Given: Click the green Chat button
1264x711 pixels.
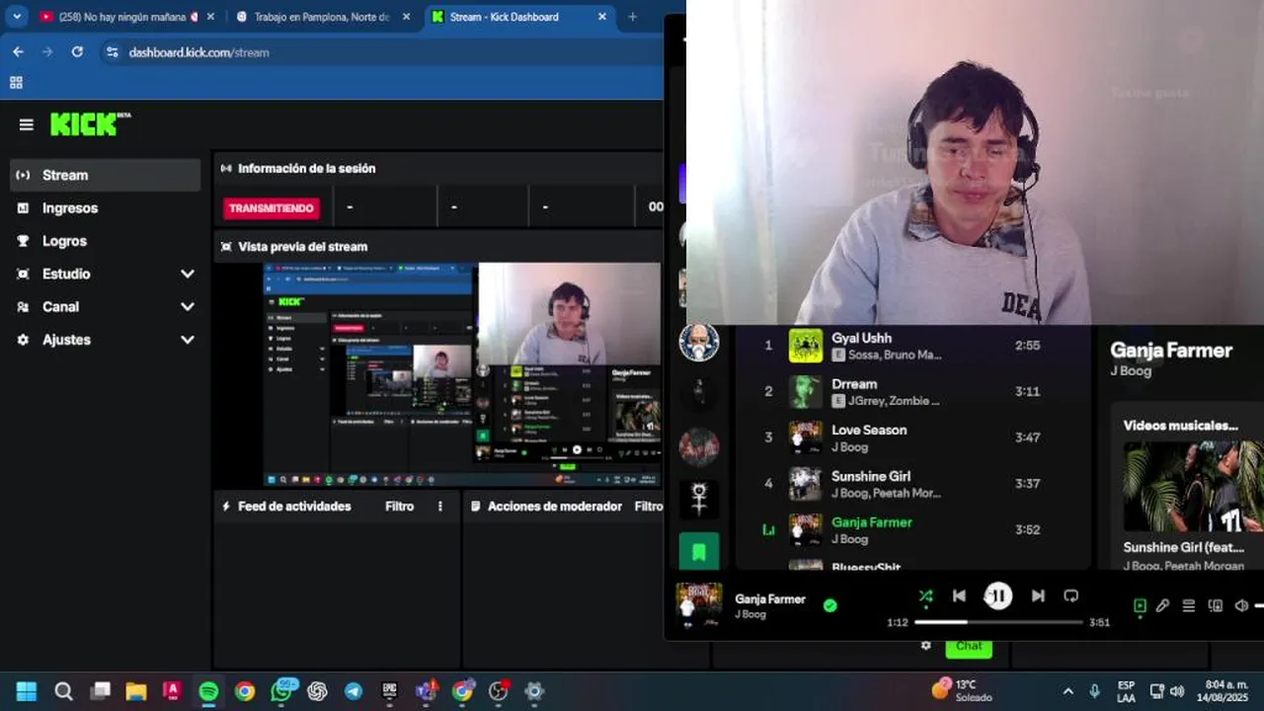Looking at the screenshot, I should pyautogui.click(x=969, y=647).
